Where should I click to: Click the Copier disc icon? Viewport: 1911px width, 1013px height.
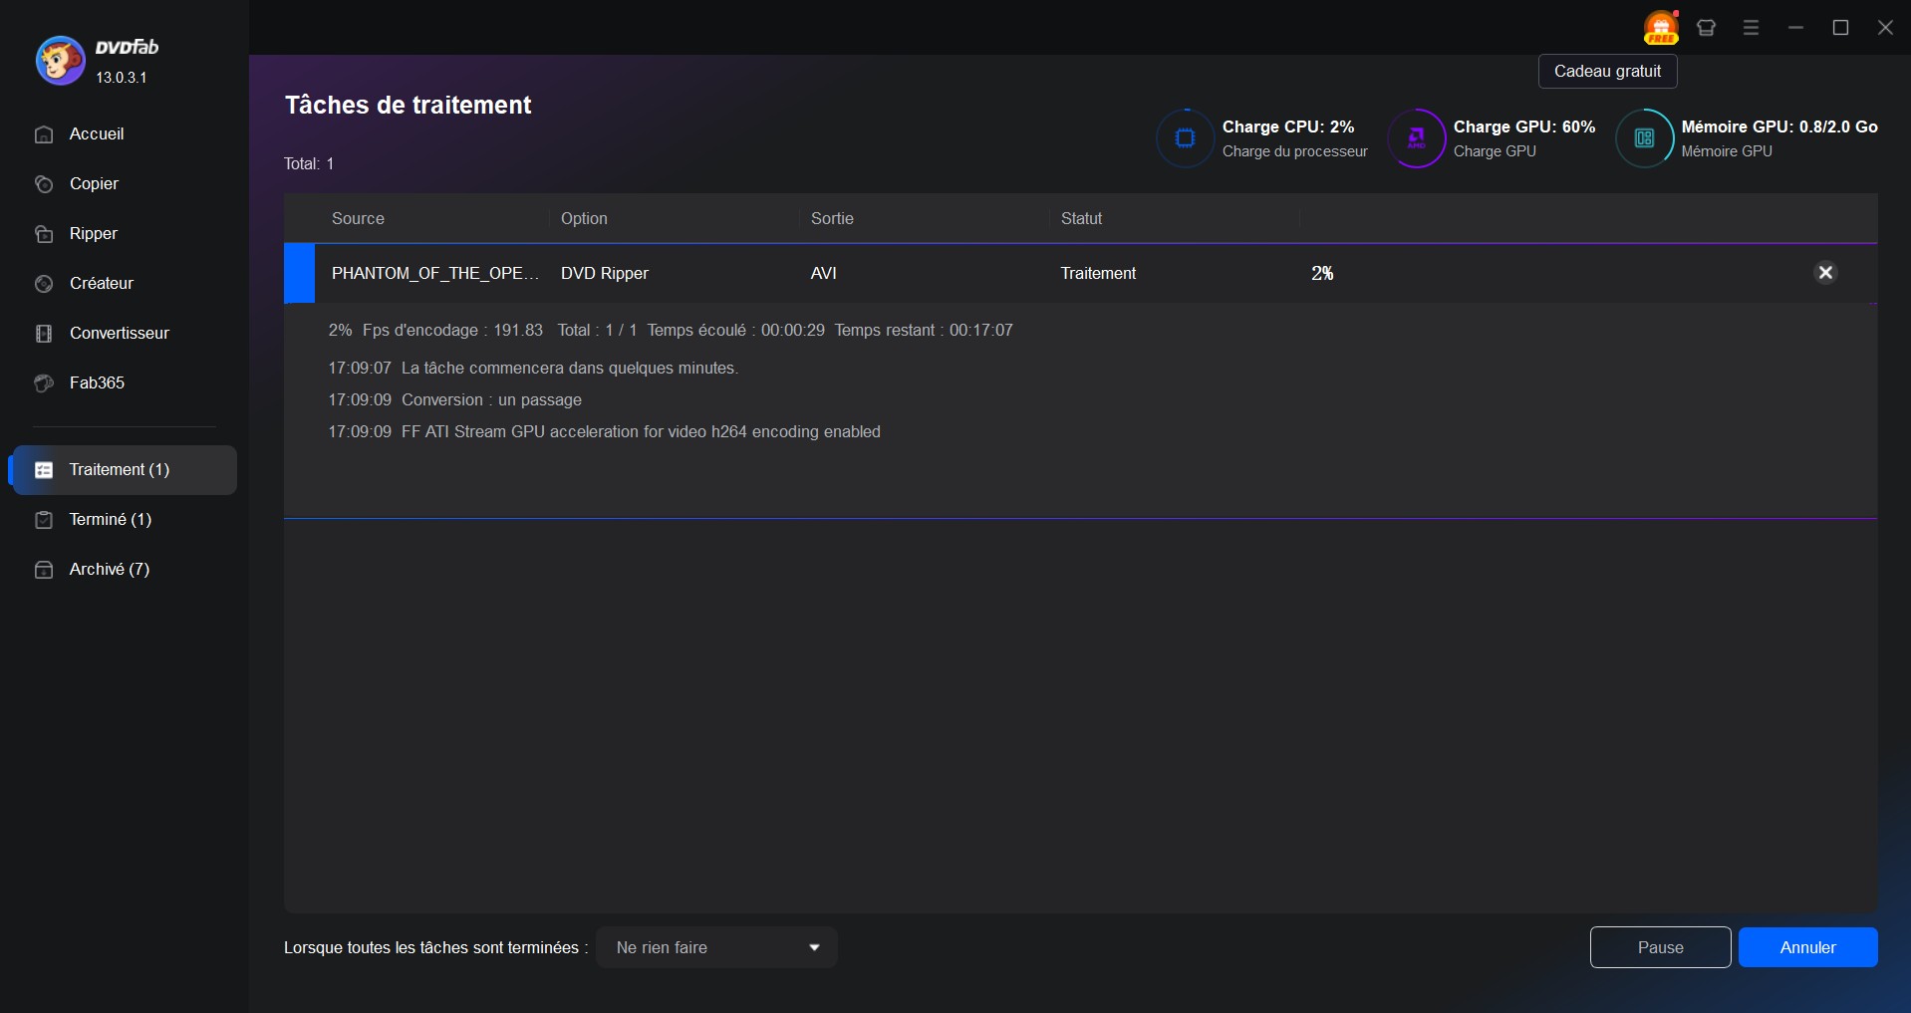click(44, 184)
